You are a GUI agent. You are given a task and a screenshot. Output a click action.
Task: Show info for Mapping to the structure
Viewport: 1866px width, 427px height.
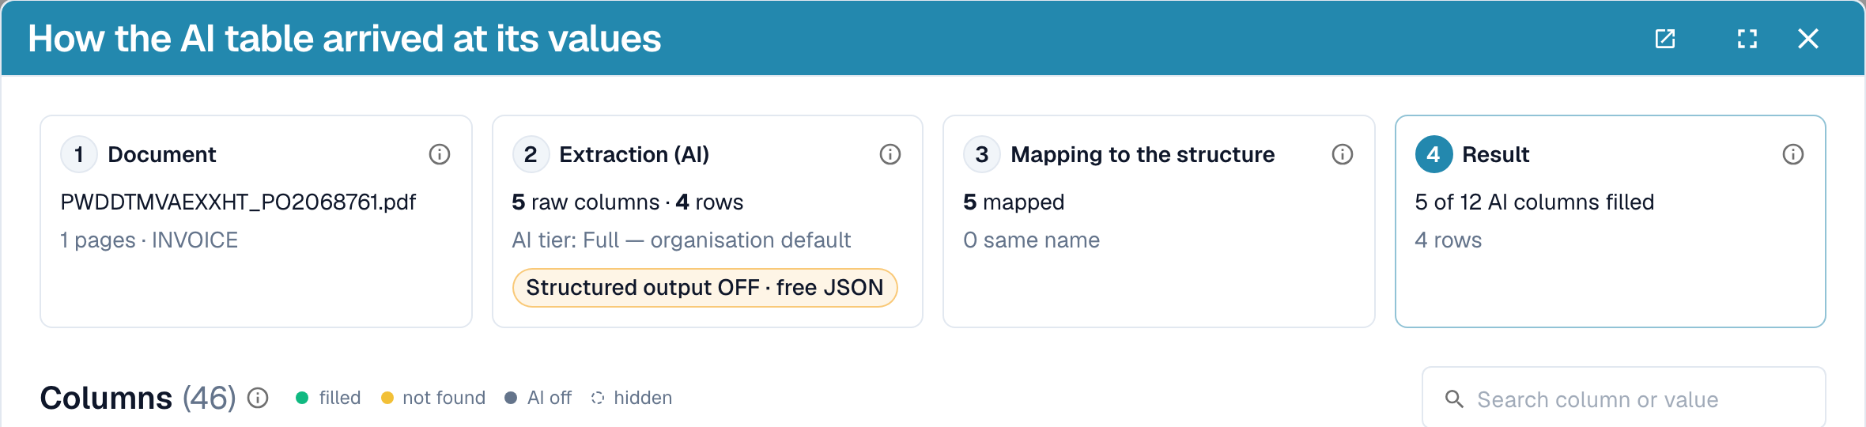[1343, 154]
